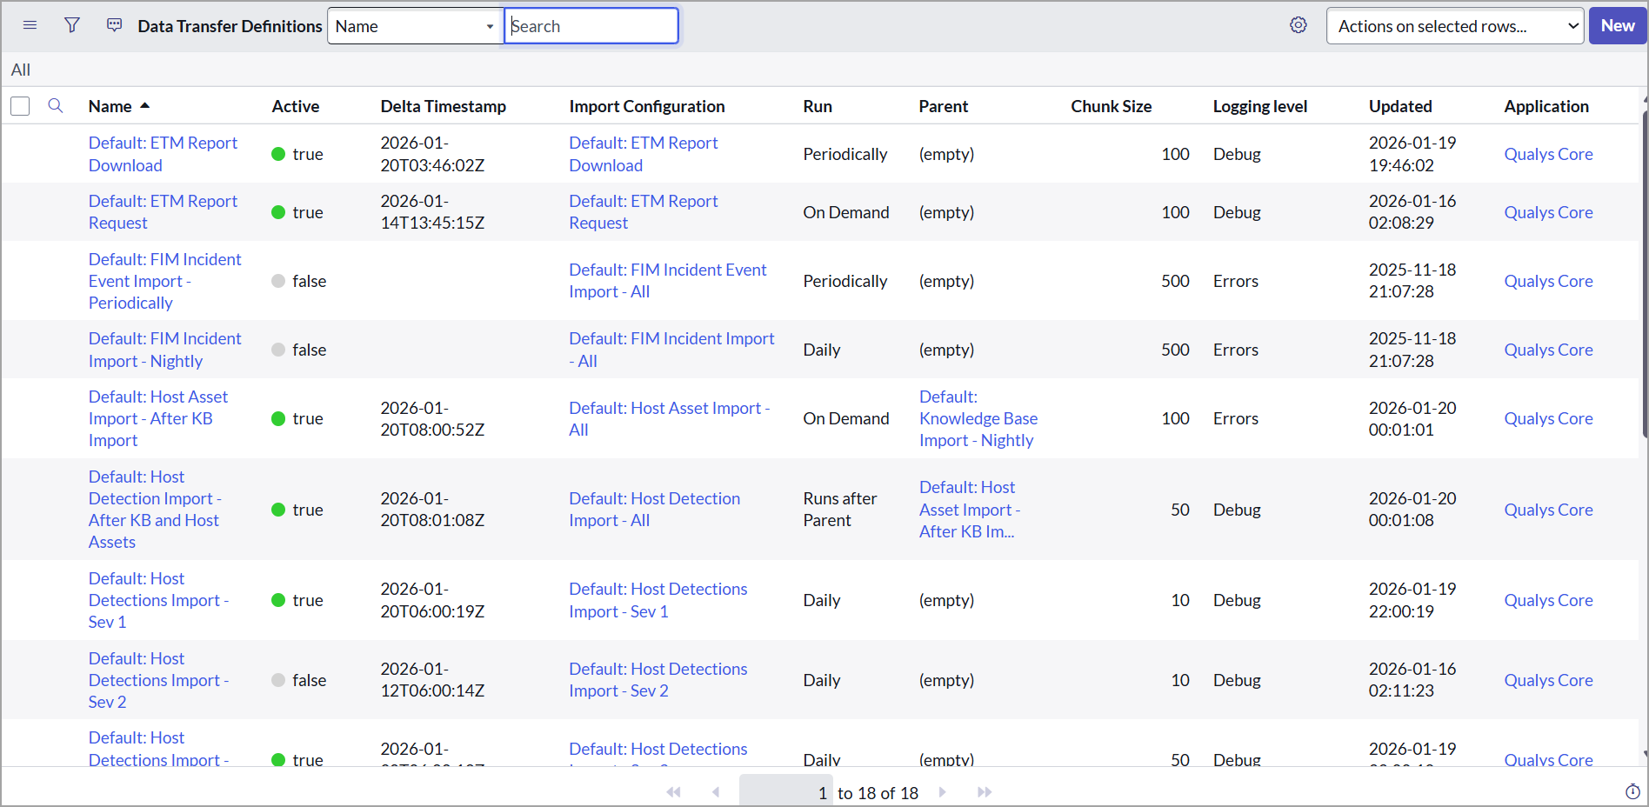Go to the previous page arrow

tap(716, 792)
